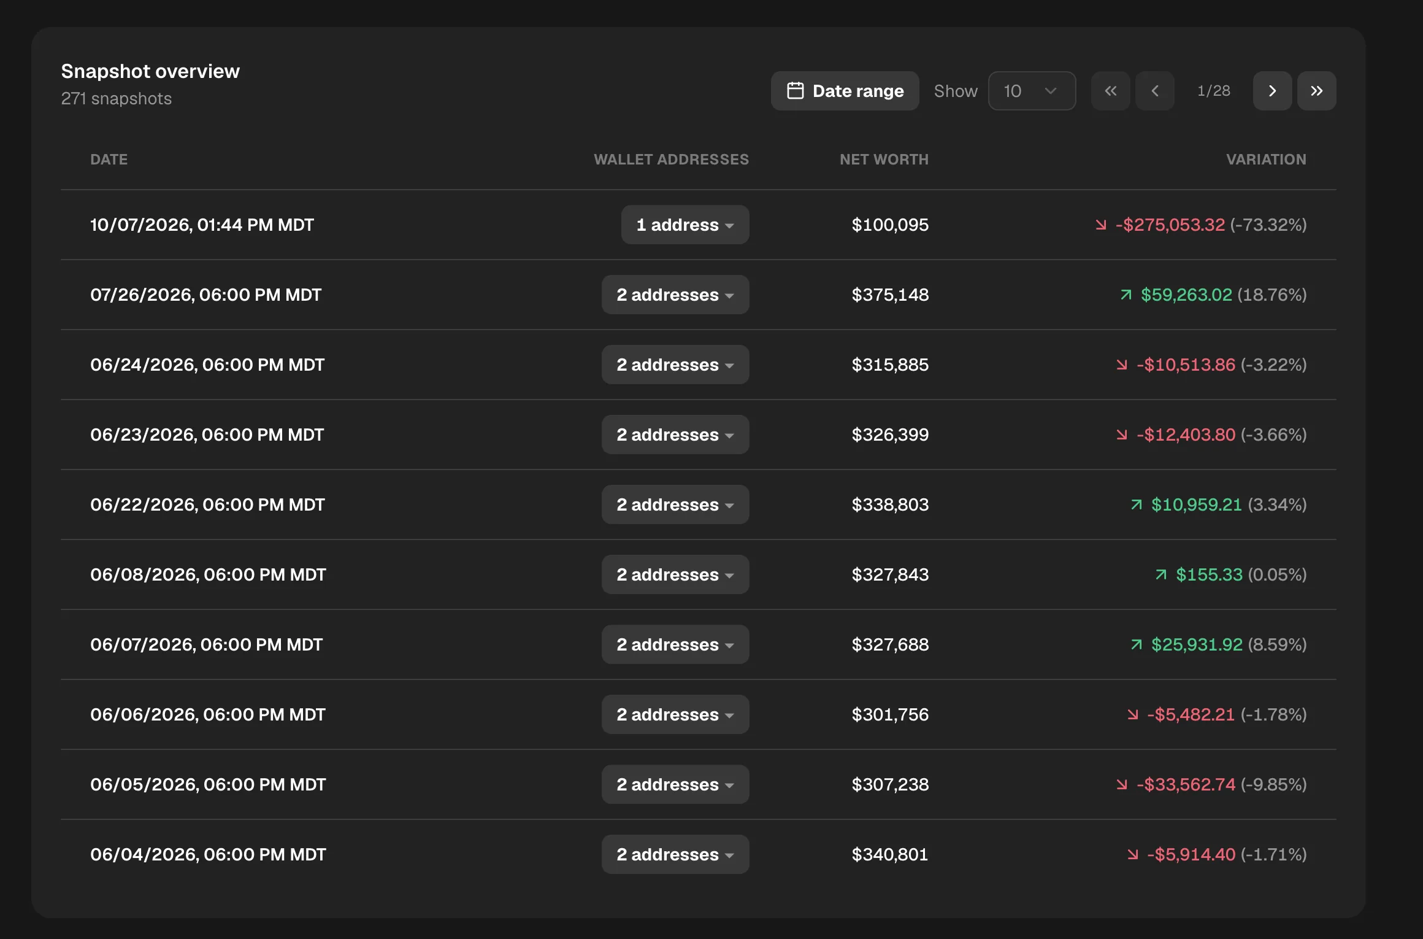Expand addresses dropdown in the 06/22/2026 row
The height and width of the screenshot is (939, 1423).
(x=675, y=504)
